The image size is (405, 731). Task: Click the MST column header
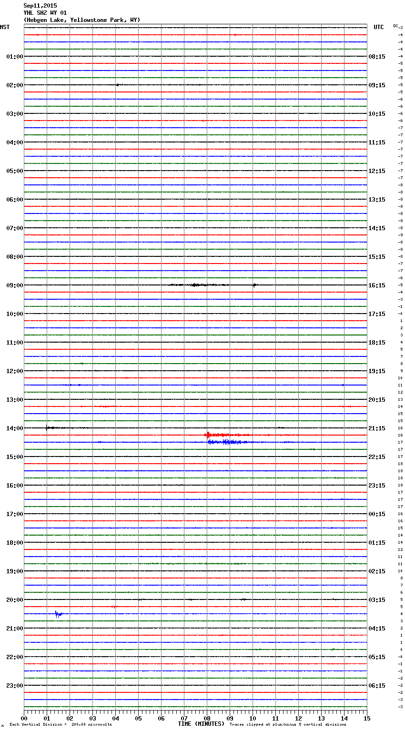coord(5,27)
